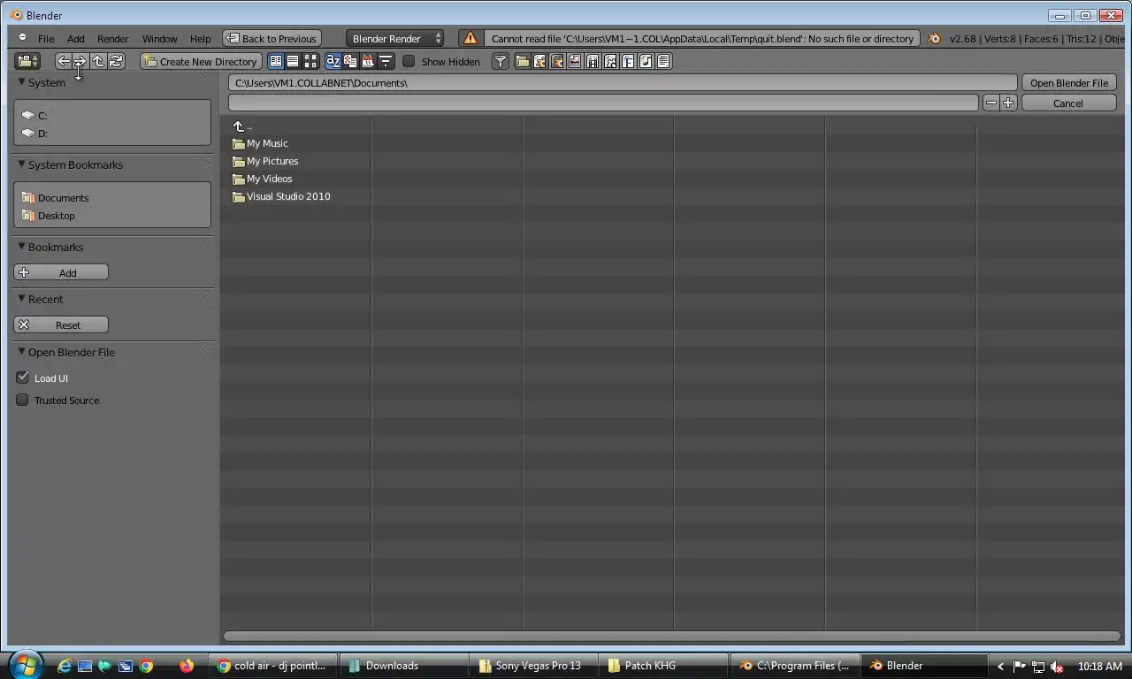Collapse the Recent panel
The width and height of the screenshot is (1132, 679).
click(x=22, y=298)
